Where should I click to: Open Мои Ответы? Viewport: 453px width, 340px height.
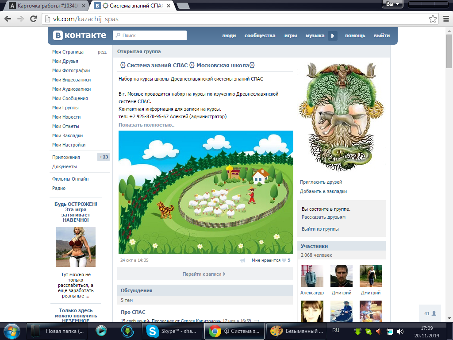65,126
